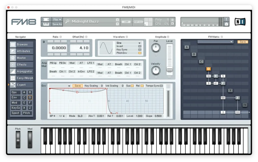258x162 pixels.
Task: Select the KeySc tab in Expert section
Action: pos(16,108)
